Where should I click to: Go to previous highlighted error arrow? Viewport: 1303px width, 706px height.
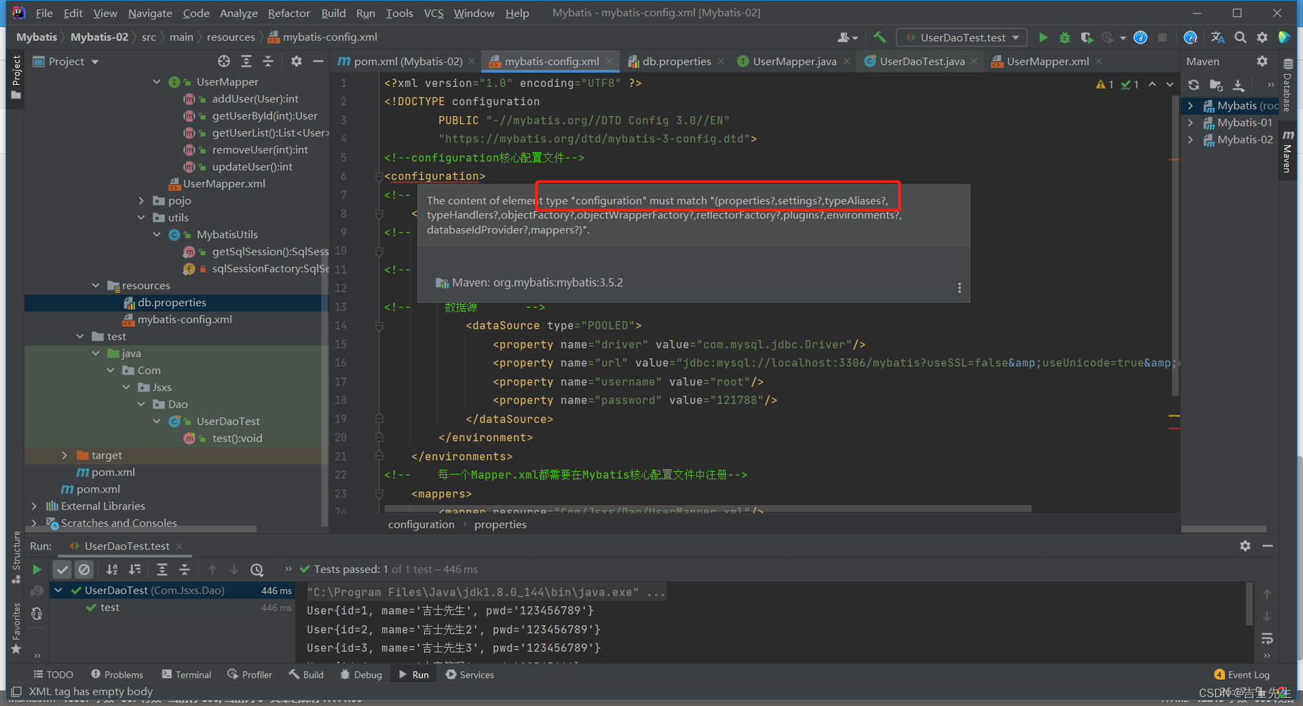click(x=1152, y=84)
